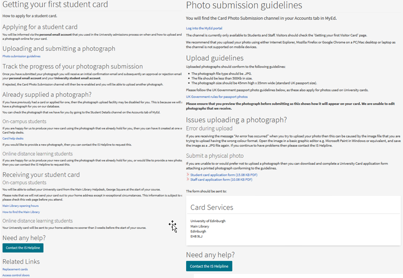Click the Uploading and submitting a photograph heading
This screenshot has width=403, height=278.
[x=59, y=49]
